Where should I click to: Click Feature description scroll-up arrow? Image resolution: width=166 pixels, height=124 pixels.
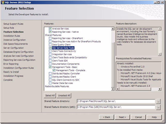[x=160, y=29]
